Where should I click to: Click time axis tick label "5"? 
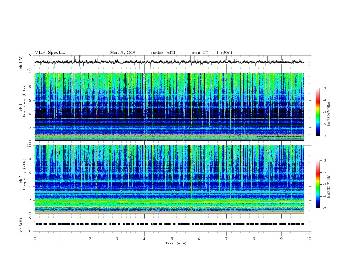172,239
